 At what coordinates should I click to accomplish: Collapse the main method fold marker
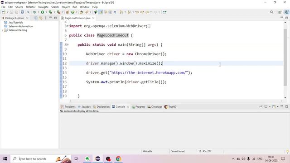[68, 44]
